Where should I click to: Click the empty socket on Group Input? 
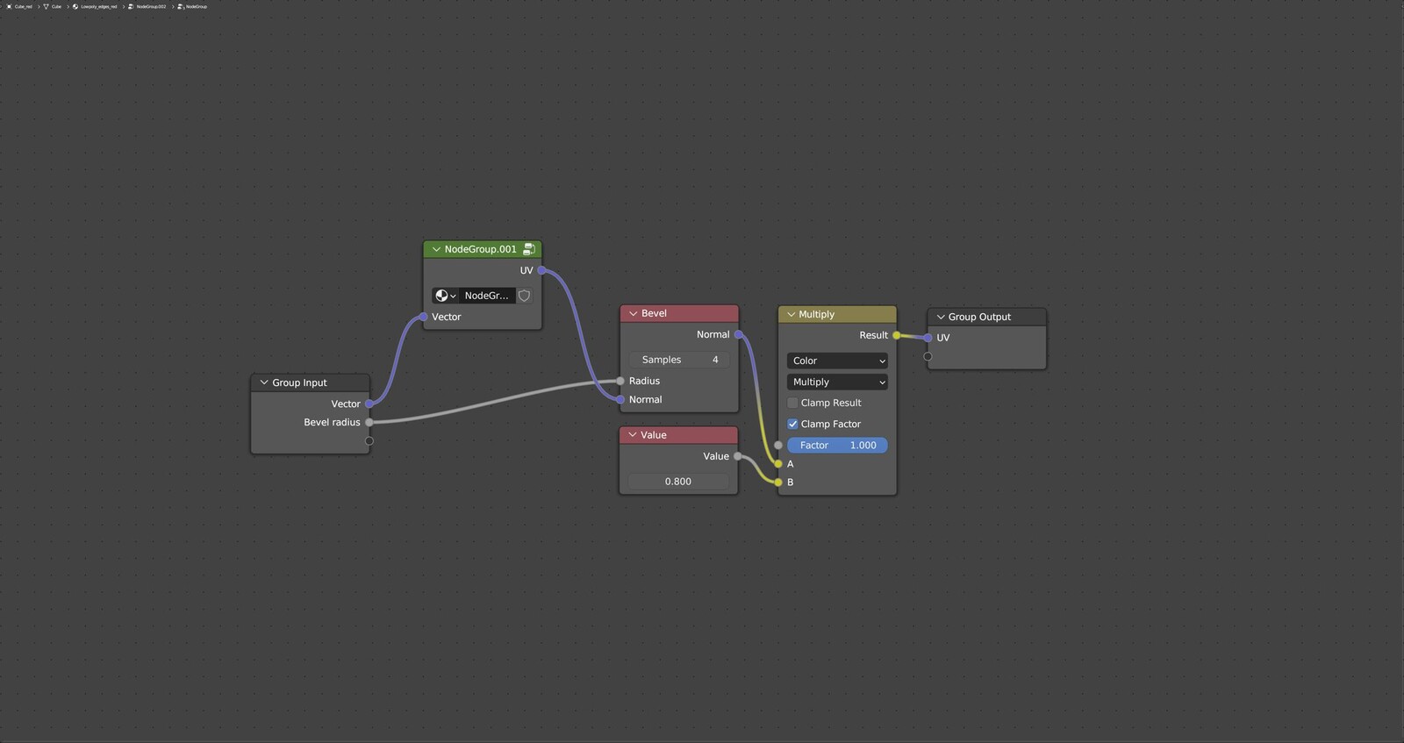[x=369, y=441]
